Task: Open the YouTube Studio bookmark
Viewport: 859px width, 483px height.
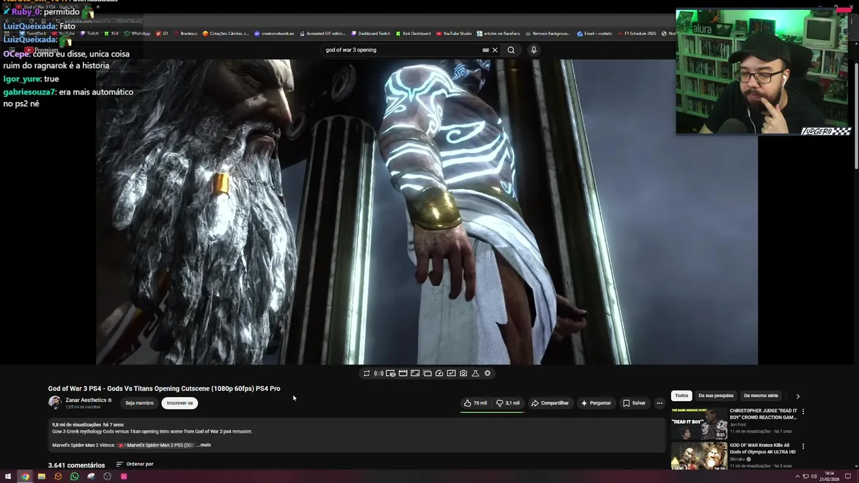Action: 454,34
